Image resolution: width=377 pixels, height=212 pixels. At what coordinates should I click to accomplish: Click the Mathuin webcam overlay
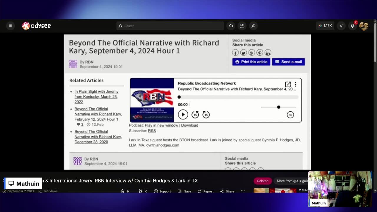tap(340, 189)
